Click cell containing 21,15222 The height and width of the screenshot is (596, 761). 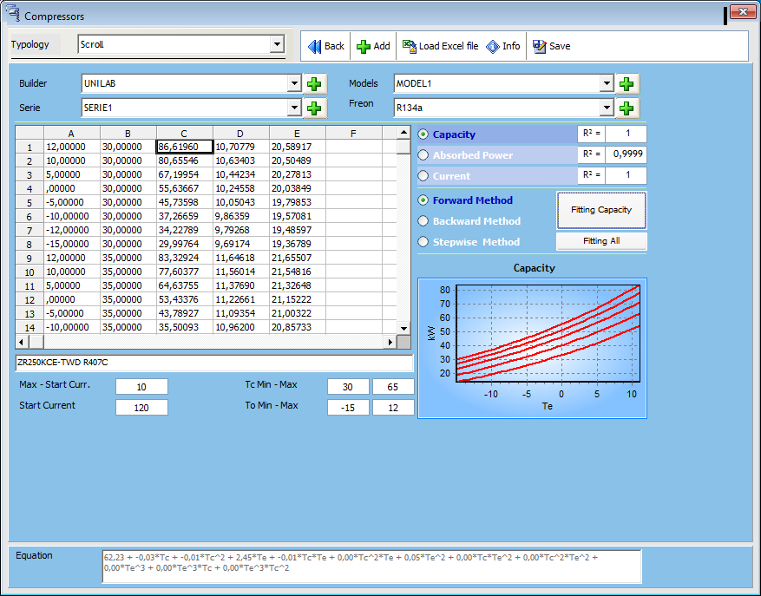(x=297, y=299)
